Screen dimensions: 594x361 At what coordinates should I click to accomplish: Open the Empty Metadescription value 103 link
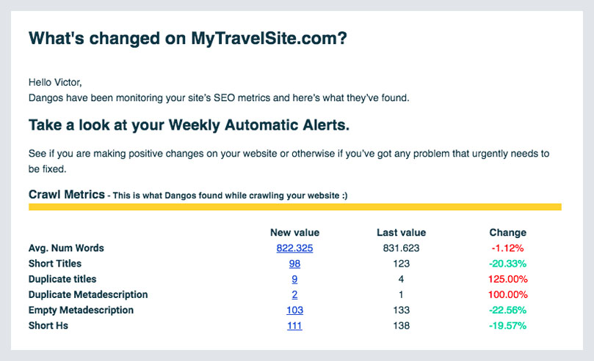pyautogui.click(x=294, y=310)
